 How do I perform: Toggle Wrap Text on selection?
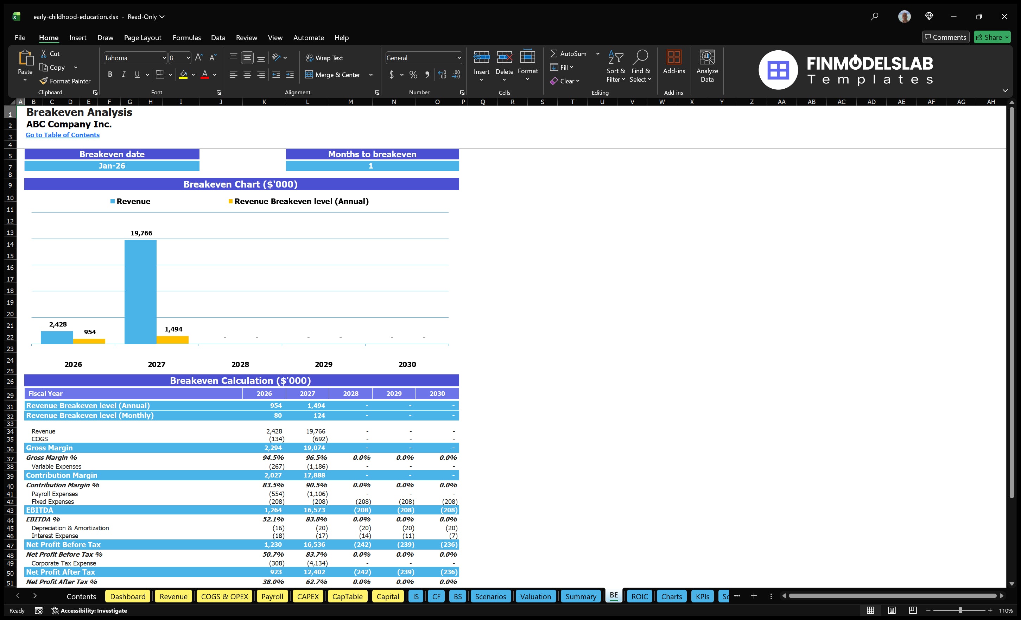[x=325, y=58]
